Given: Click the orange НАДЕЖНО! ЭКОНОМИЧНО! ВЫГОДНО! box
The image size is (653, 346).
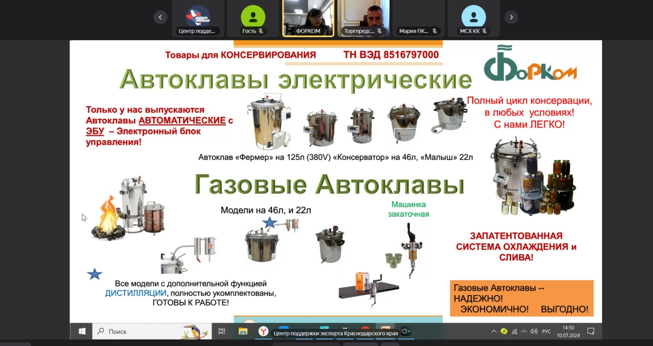Looking at the screenshot, I should point(522,298).
